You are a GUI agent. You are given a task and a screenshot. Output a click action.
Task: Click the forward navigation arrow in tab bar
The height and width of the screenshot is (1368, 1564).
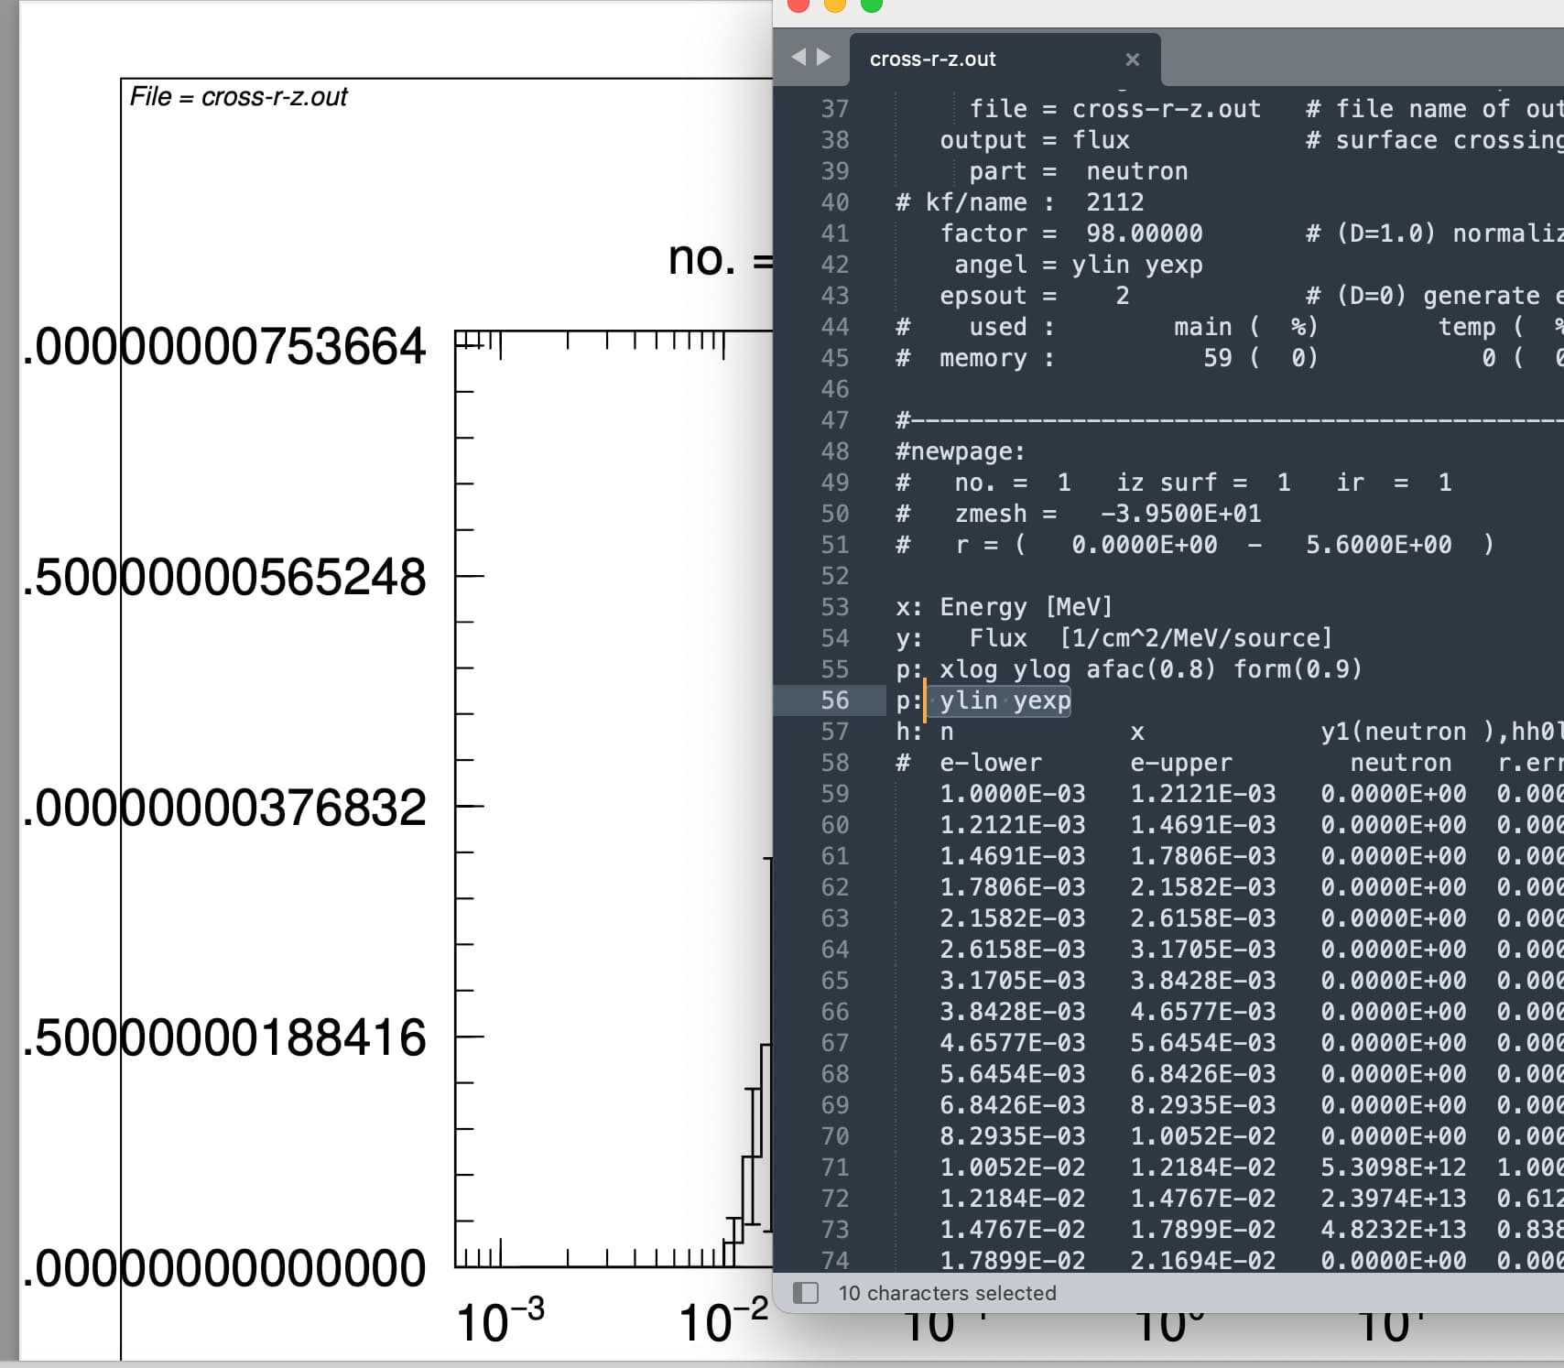pos(824,58)
